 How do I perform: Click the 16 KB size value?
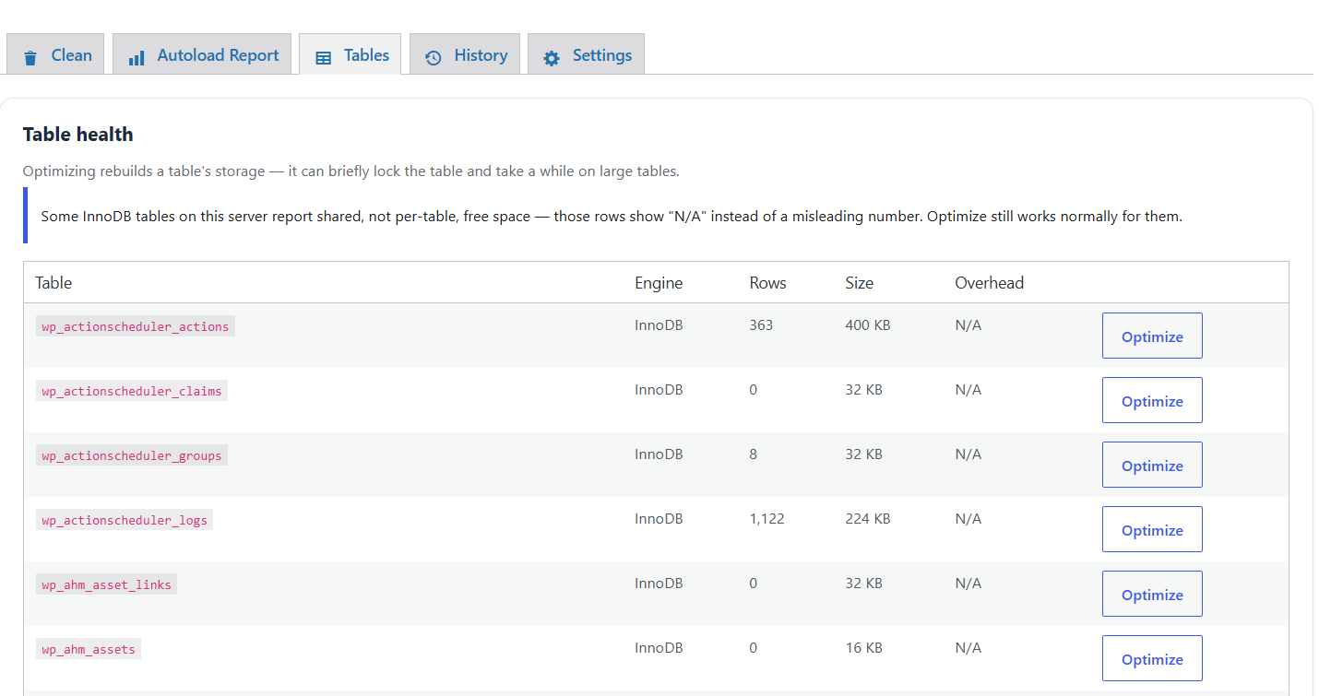pos(863,648)
